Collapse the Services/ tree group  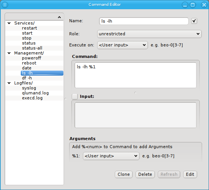pos(9,23)
